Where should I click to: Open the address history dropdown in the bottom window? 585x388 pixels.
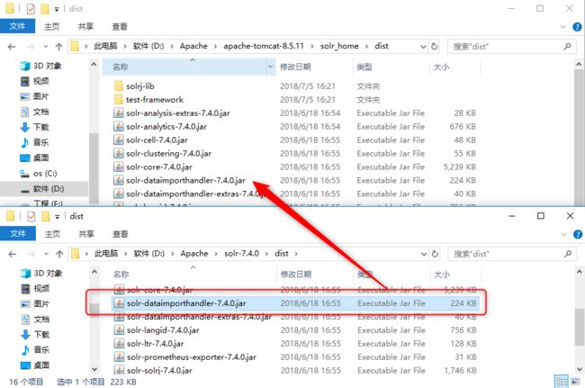tap(424, 254)
